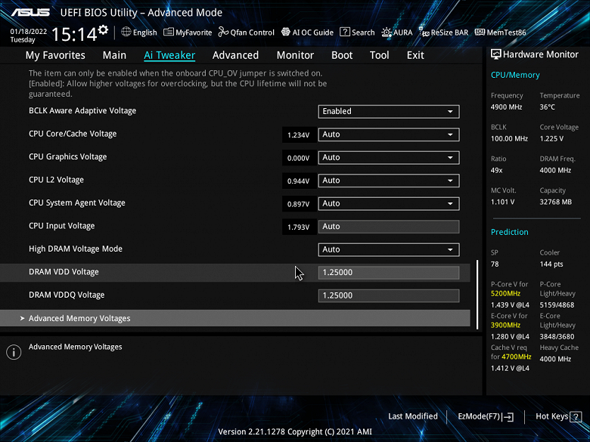This screenshot has width=590, height=442.
Task: Open the Tool tab
Action: pos(379,55)
